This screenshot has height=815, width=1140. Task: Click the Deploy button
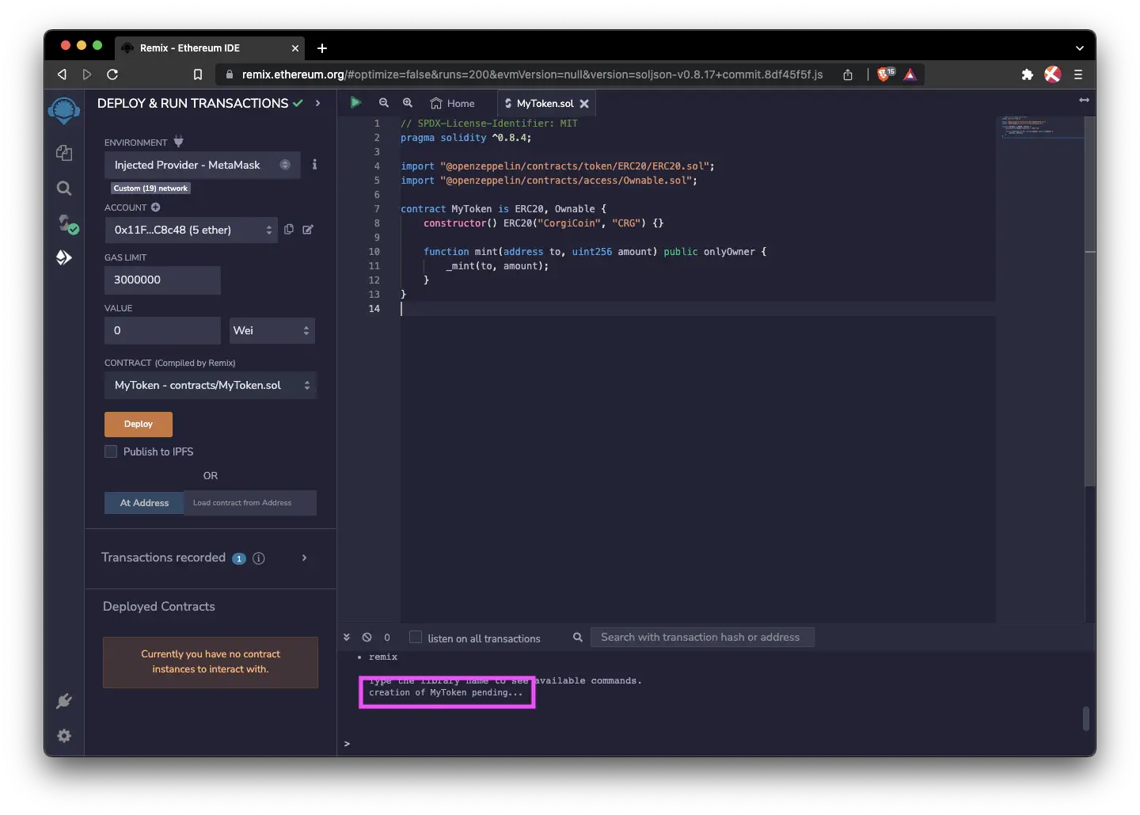tap(138, 425)
